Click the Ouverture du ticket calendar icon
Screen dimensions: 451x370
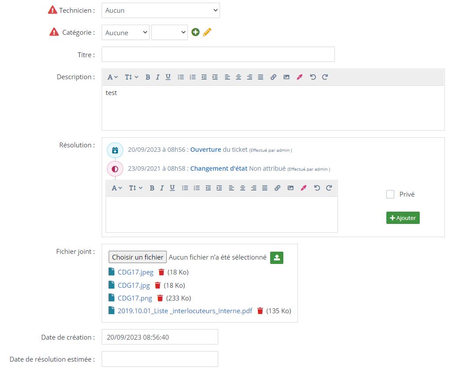point(115,150)
